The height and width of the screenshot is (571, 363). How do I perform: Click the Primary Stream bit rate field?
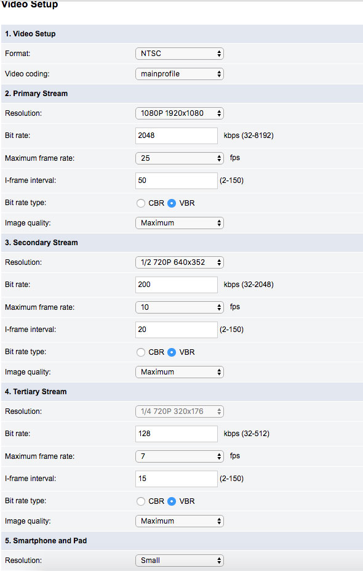click(x=177, y=136)
